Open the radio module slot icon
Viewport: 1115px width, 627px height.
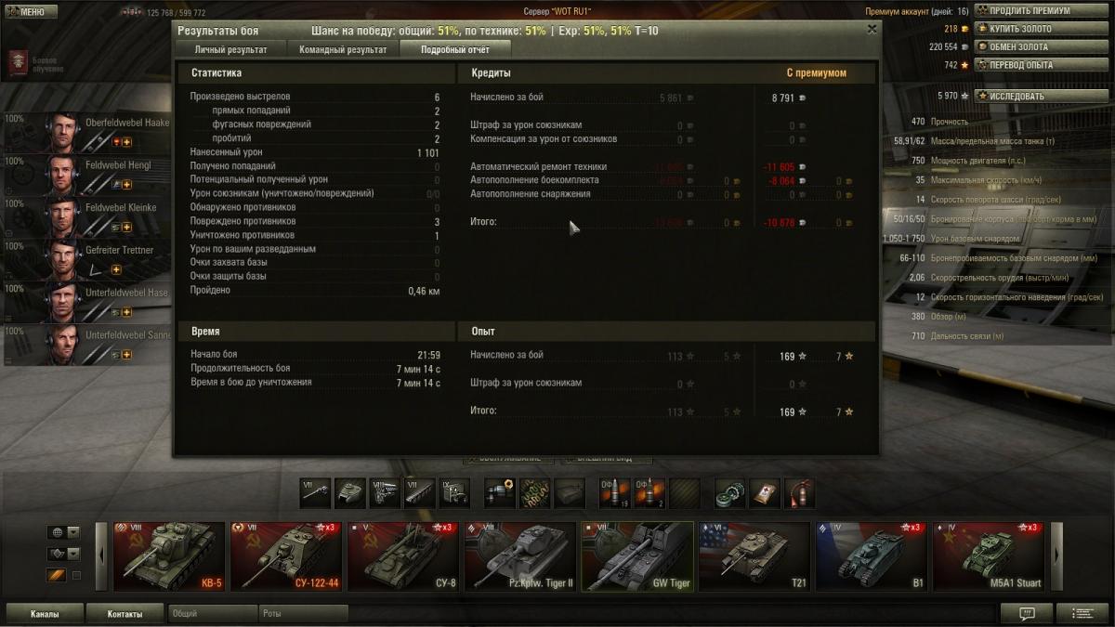point(454,492)
